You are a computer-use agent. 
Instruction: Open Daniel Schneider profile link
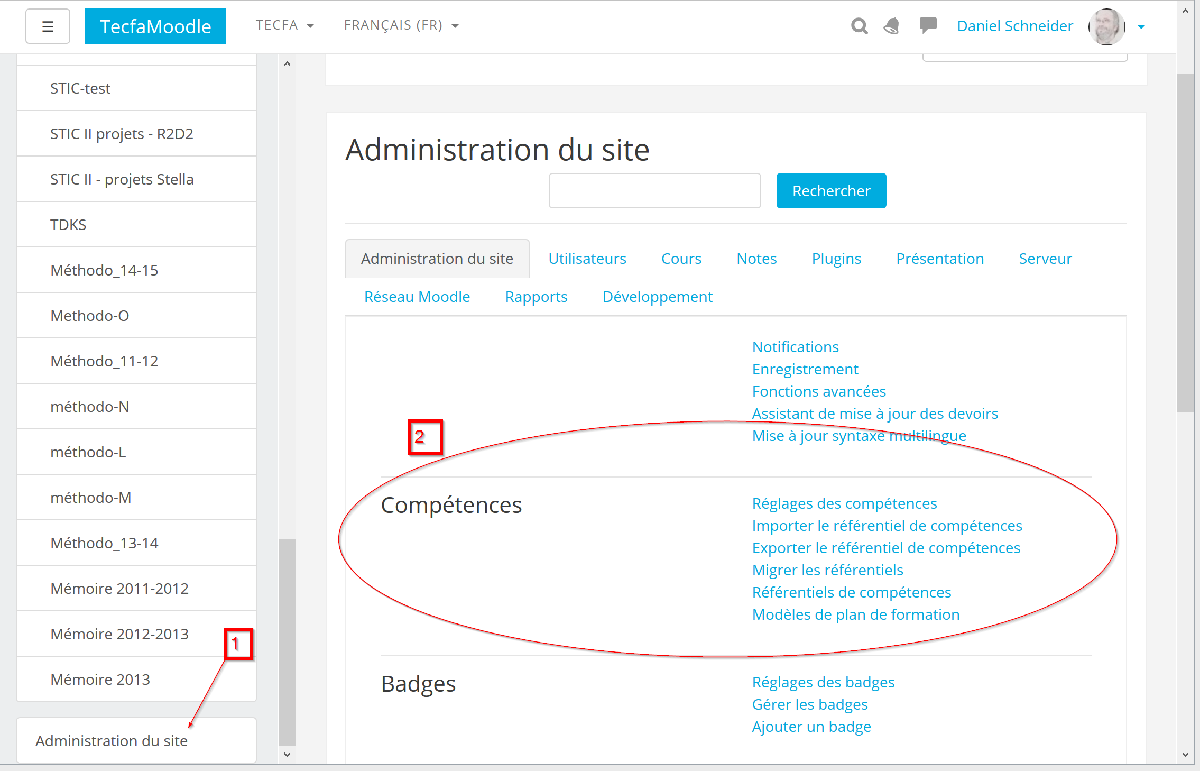tap(1015, 26)
